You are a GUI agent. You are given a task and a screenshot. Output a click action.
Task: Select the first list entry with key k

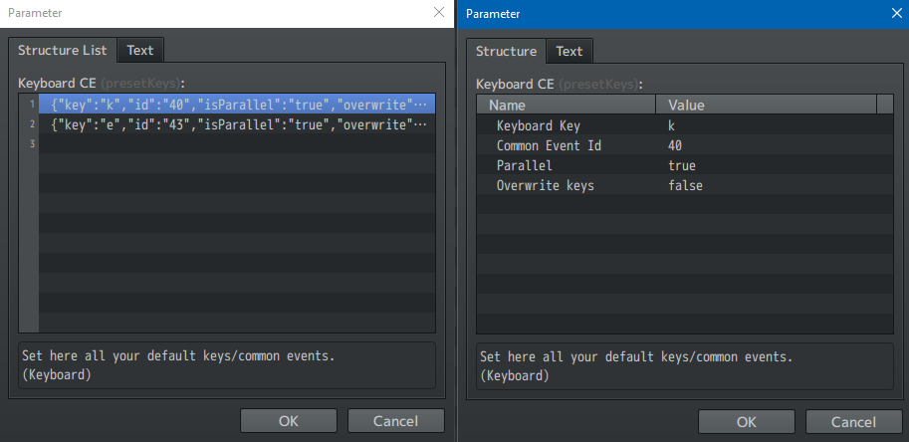tap(237, 105)
